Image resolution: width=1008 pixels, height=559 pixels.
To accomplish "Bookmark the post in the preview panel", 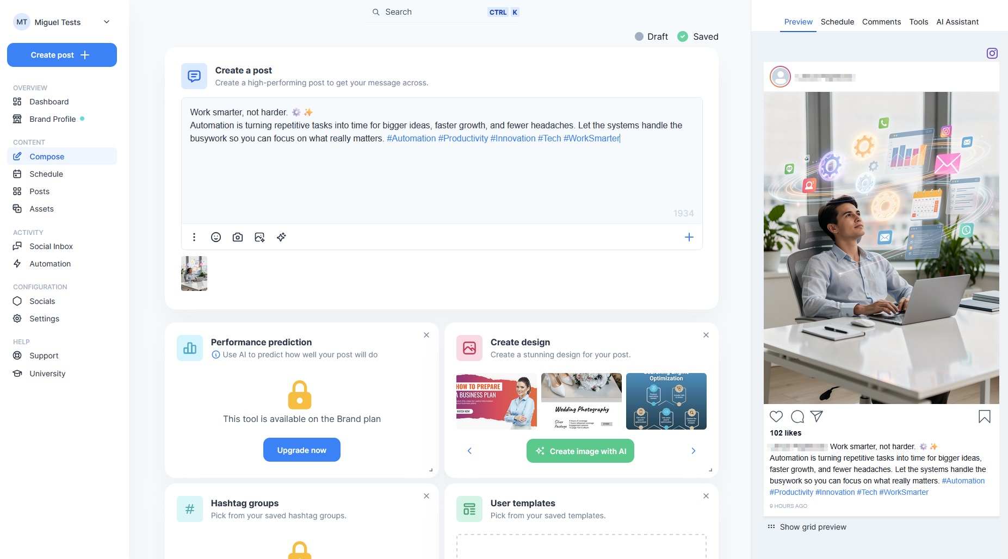I will tap(984, 417).
